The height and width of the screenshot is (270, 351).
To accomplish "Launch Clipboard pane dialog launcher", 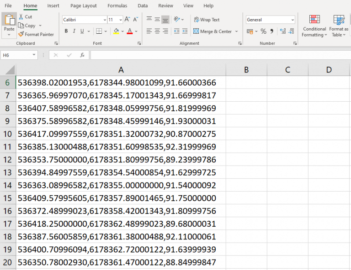I will (x=56, y=43).
